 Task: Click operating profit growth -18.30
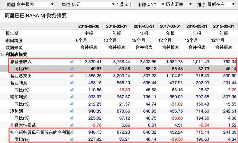pyautogui.click(x=124, y=90)
